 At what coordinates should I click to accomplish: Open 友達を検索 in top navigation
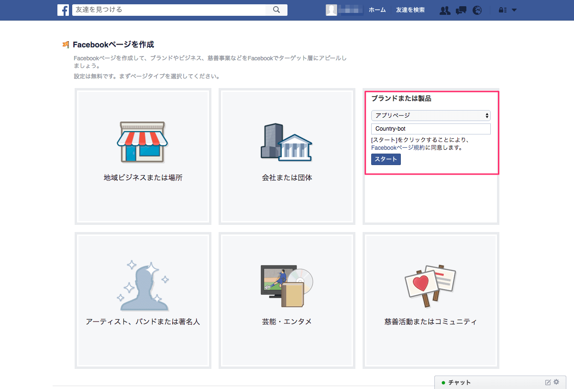click(x=410, y=10)
